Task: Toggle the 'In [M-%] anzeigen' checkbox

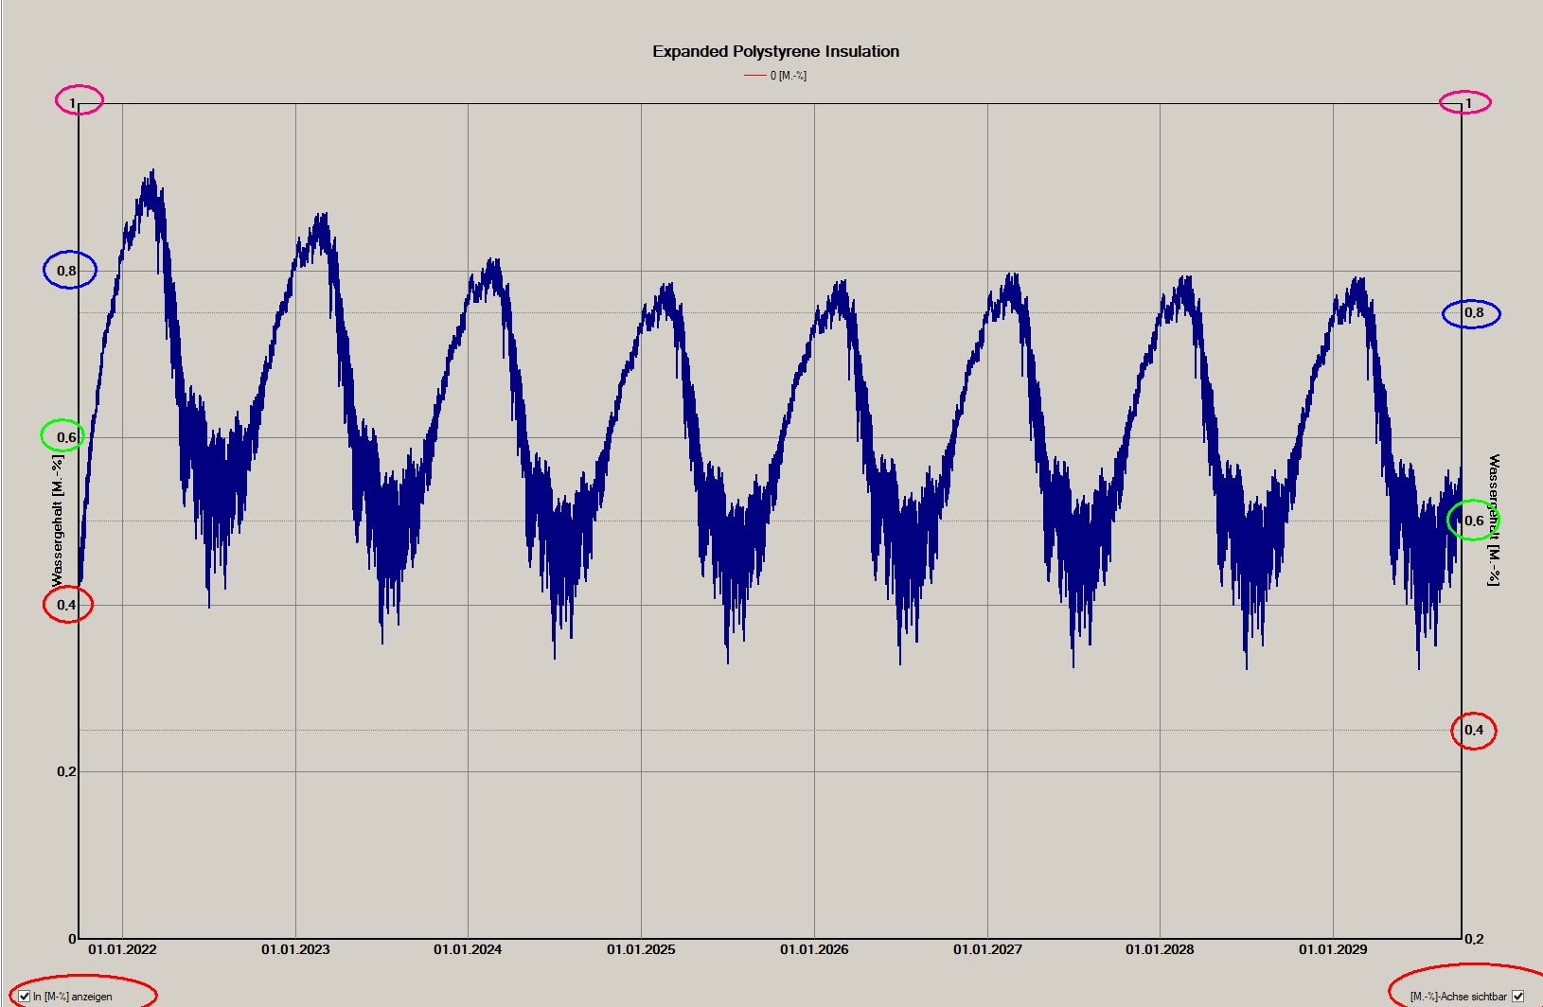Action: [25, 996]
